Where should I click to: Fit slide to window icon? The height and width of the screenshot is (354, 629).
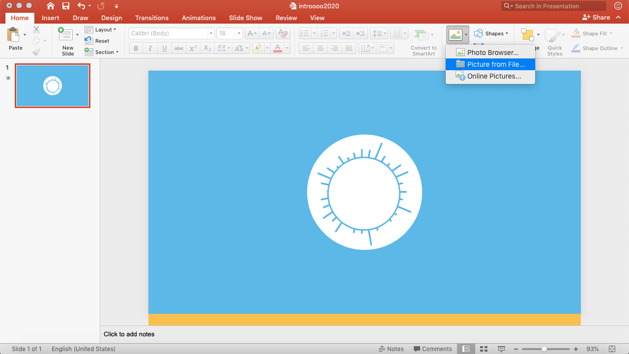coord(611,349)
